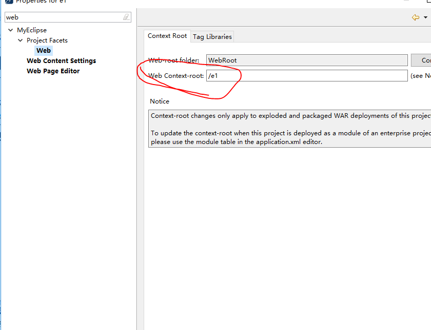Screen dimensions: 431x330
Task: Switch to the Context Root tab
Action: (167, 36)
